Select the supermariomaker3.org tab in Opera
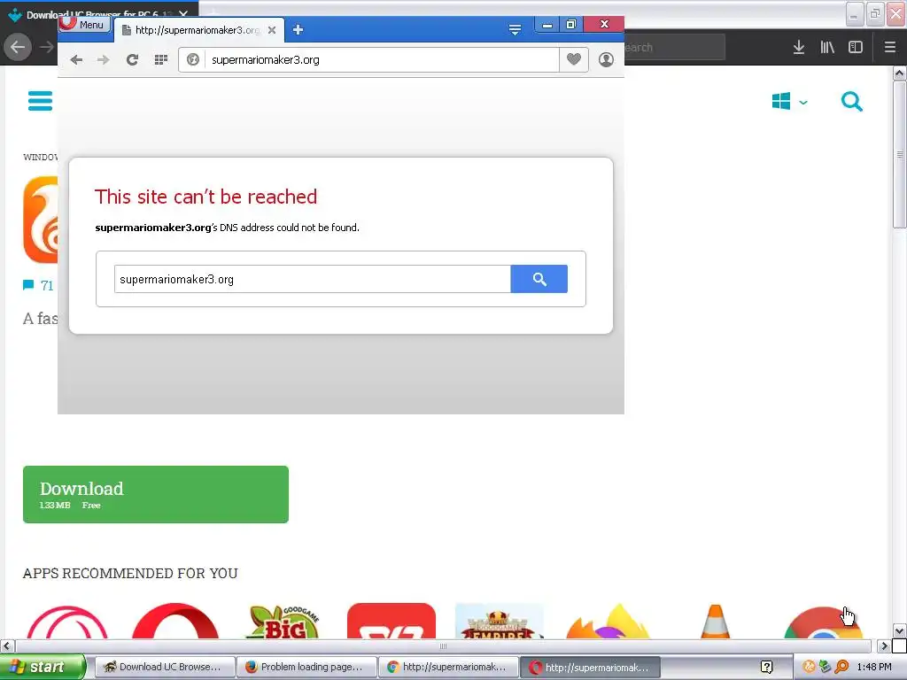 point(199,30)
